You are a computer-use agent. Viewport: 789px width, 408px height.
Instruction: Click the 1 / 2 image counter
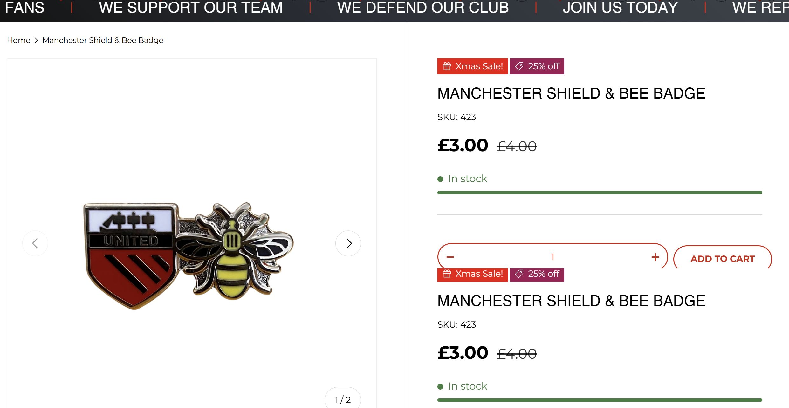coord(342,399)
